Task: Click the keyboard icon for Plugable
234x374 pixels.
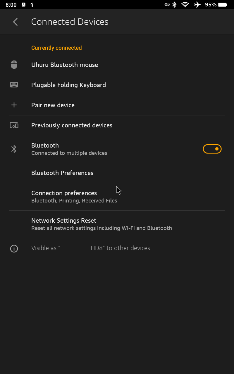Action: pos(14,85)
